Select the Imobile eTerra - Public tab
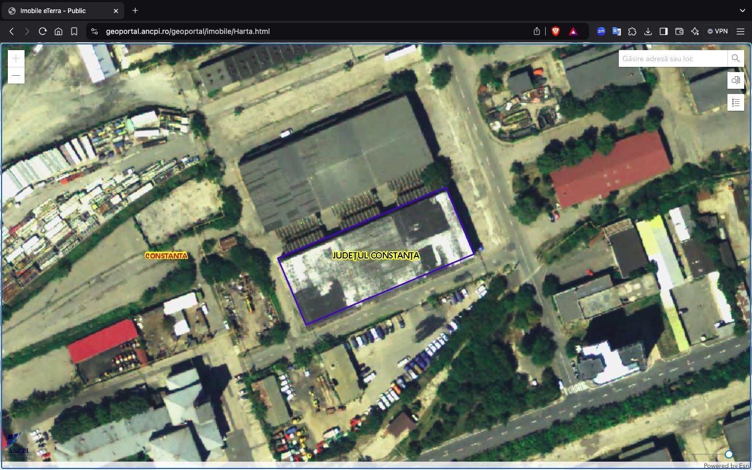The height and width of the screenshot is (470, 752). [57, 10]
